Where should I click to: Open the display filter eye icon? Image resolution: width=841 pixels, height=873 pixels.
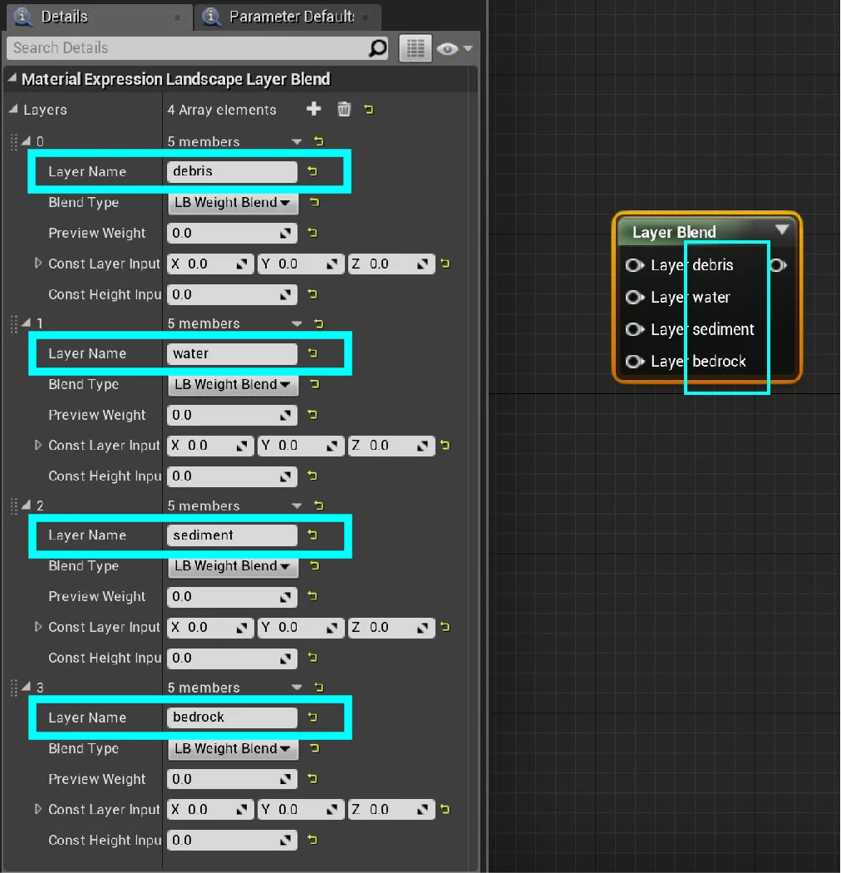(x=449, y=47)
